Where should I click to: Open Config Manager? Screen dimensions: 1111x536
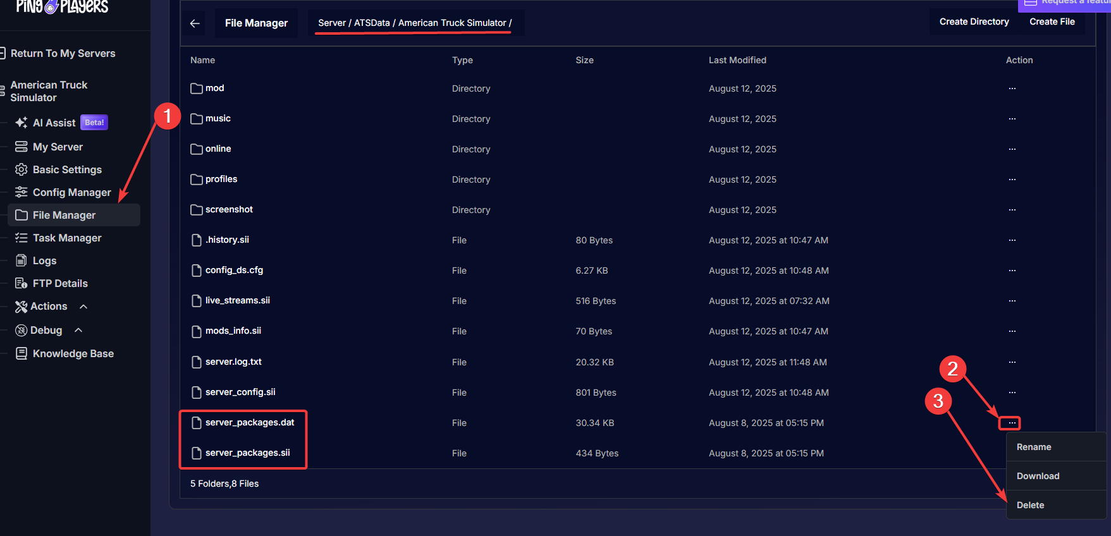(71, 192)
